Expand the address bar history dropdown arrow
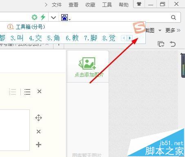The image size is (185, 157). pos(53,17)
